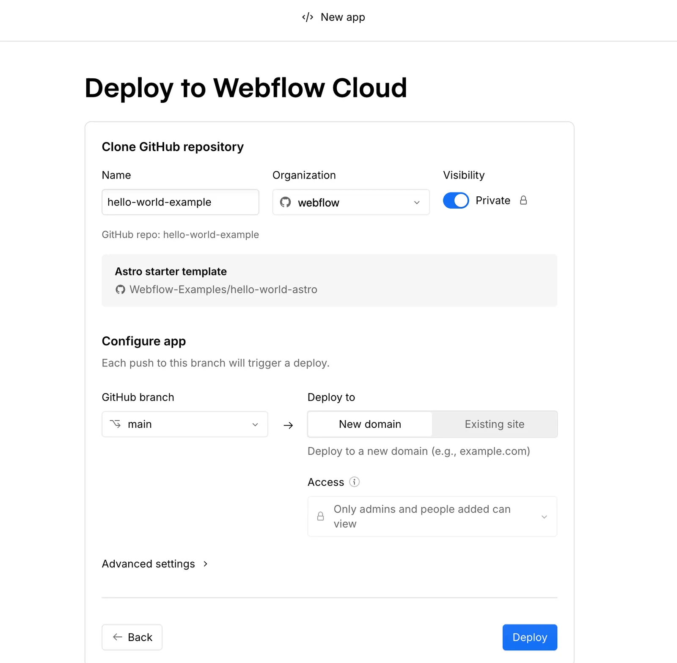Click the branch icon in GitHub branch field
677x663 pixels.
tap(115, 424)
